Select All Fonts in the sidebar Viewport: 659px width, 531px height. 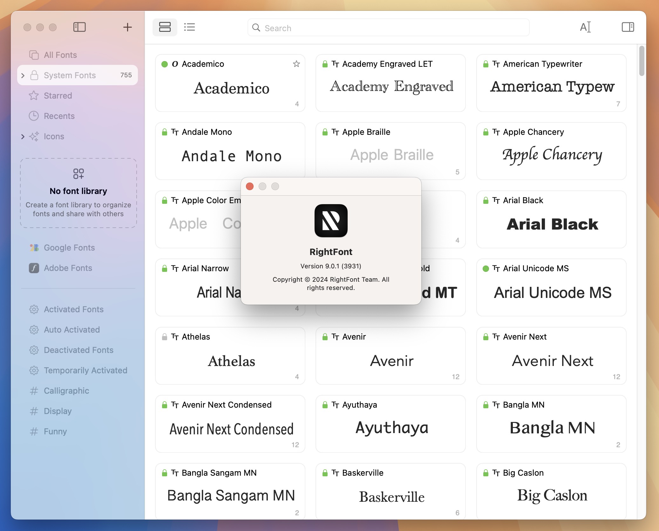coord(78,55)
